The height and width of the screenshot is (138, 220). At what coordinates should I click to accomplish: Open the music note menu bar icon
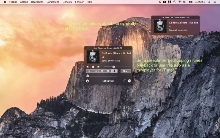click(x=160, y=2)
